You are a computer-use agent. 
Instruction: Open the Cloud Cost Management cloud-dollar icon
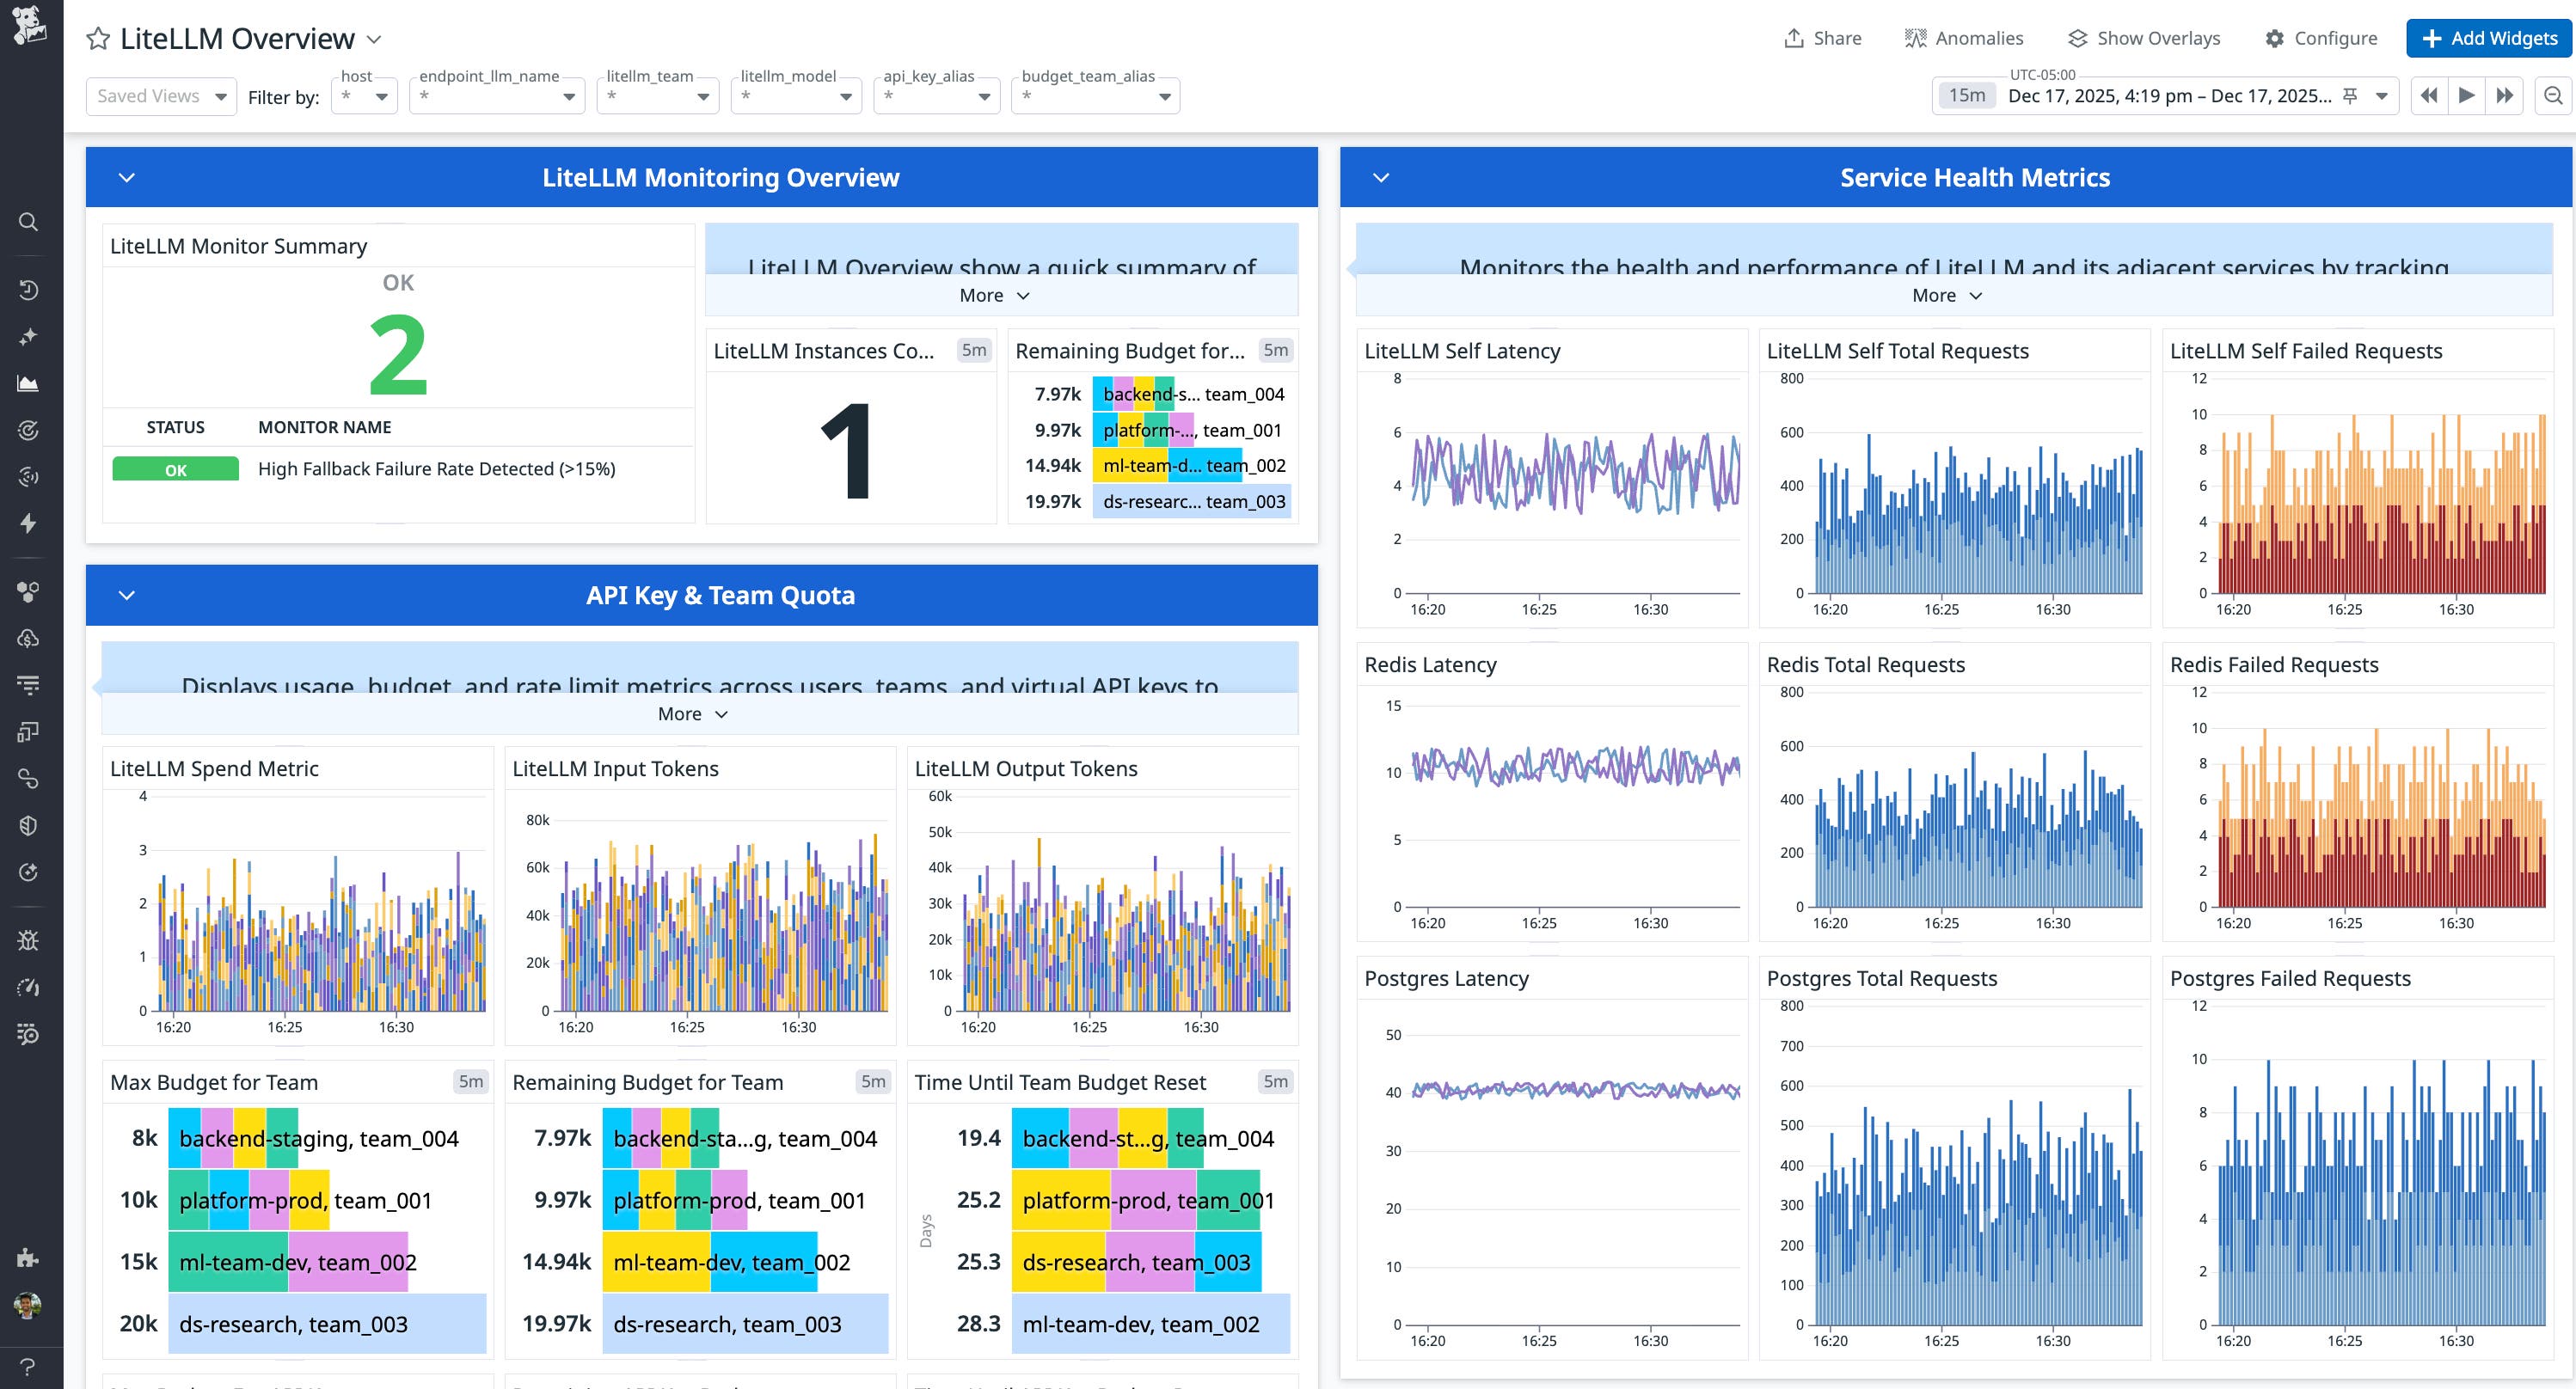coord(29,638)
